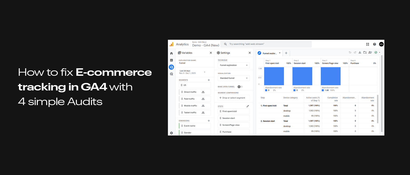Viewport: 410px width, 175px height.
Task: Open the Google apps launcher grid
Action: coord(368,44)
